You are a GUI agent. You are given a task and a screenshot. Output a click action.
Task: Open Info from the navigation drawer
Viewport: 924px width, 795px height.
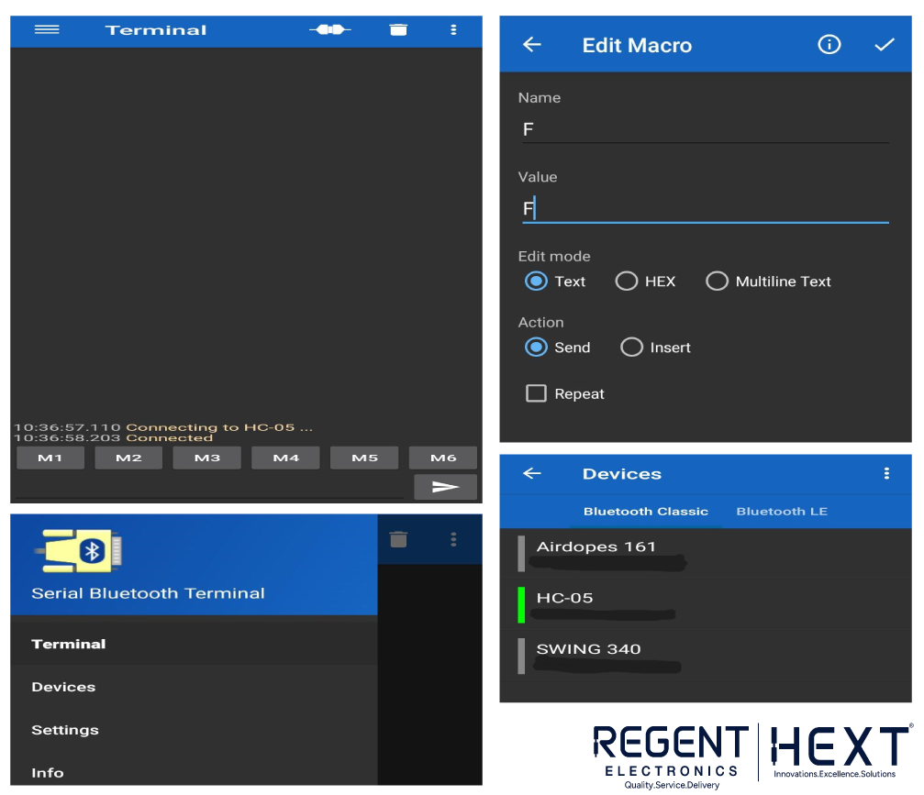[194, 772]
